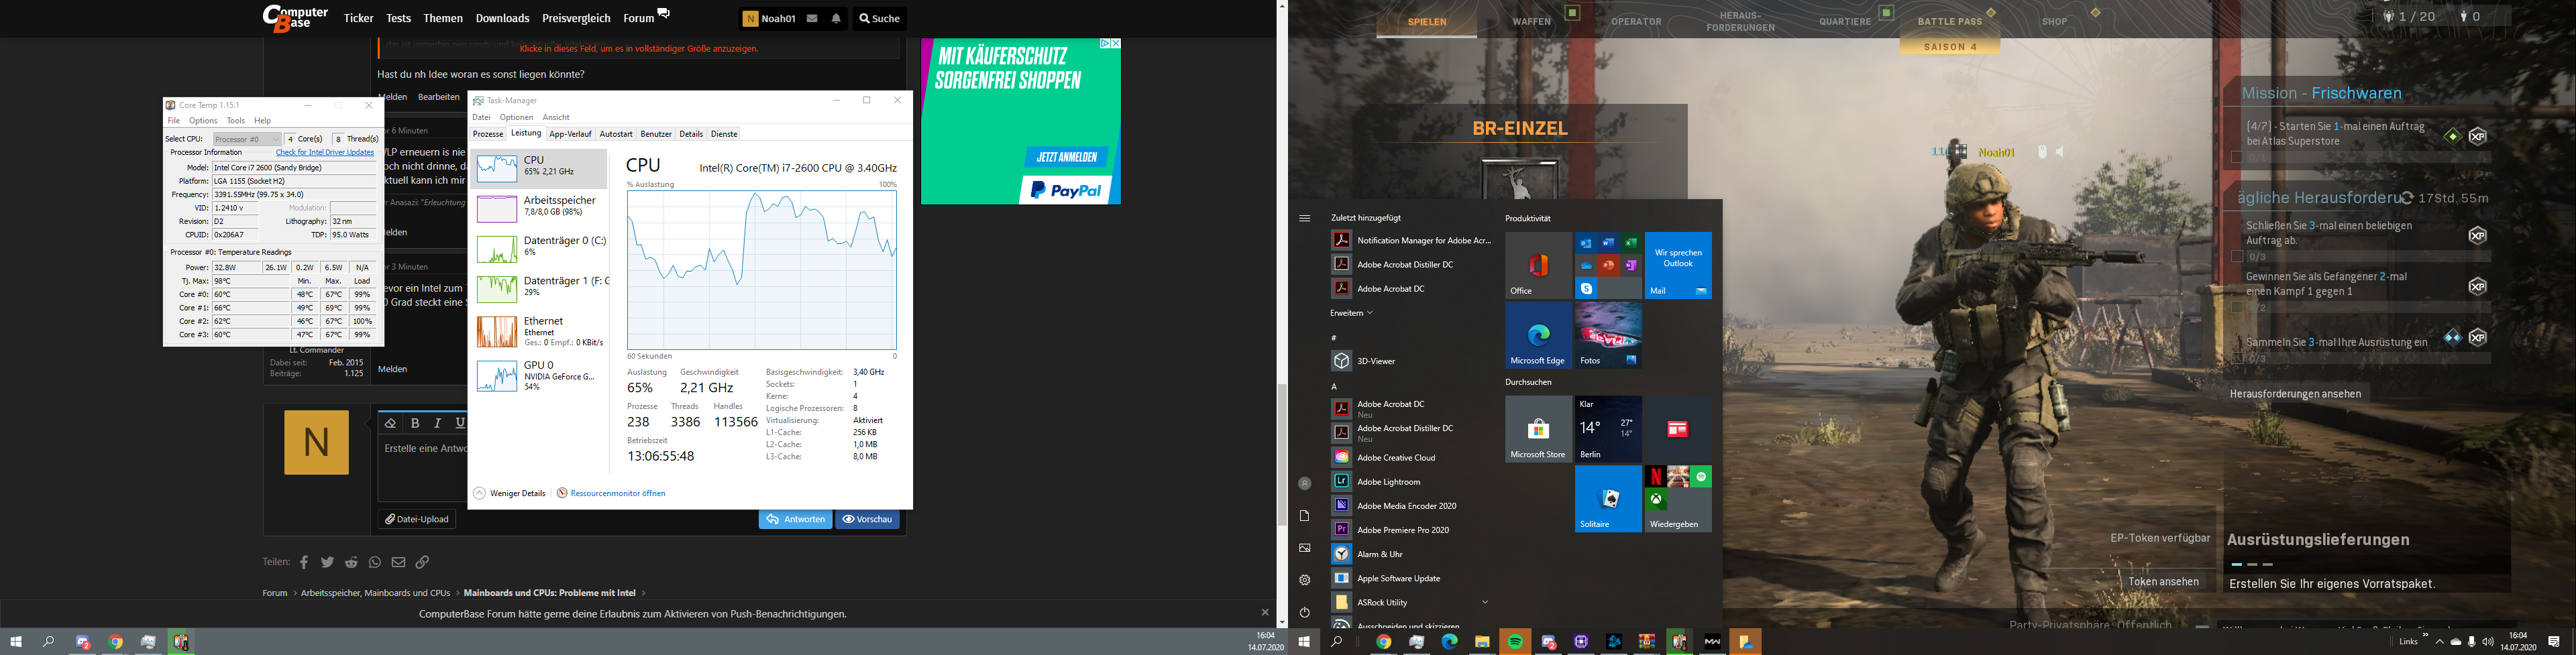
Task: Open the Pictures icon in Start menu sidebar
Action: [x=1304, y=548]
